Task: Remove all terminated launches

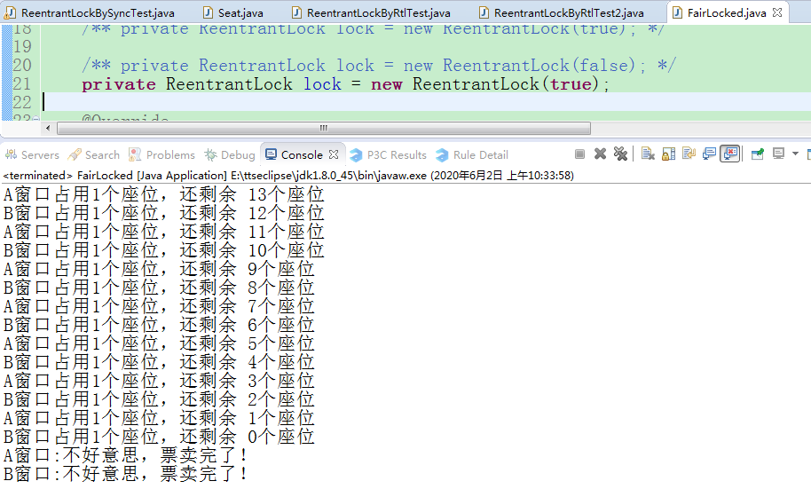Action: pyautogui.click(x=620, y=154)
